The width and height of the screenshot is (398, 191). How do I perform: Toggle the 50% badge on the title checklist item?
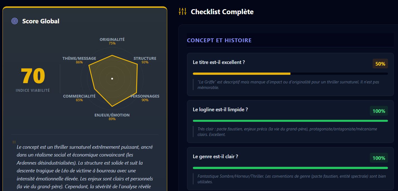click(x=380, y=63)
